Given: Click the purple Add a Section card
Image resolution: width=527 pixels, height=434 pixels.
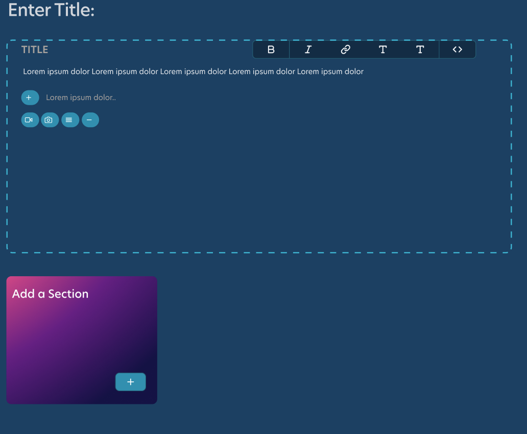Looking at the screenshot, I should coord(81,340).
